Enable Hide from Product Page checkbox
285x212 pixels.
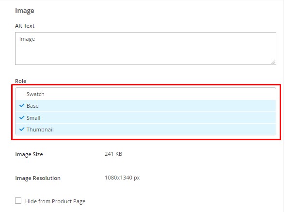click(x=18, y=201)
